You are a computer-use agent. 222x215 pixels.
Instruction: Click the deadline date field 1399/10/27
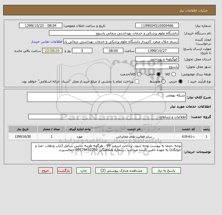157,51
